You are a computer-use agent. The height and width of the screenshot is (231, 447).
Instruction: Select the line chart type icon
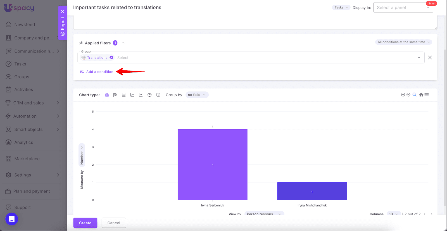[x=132, y=95]
